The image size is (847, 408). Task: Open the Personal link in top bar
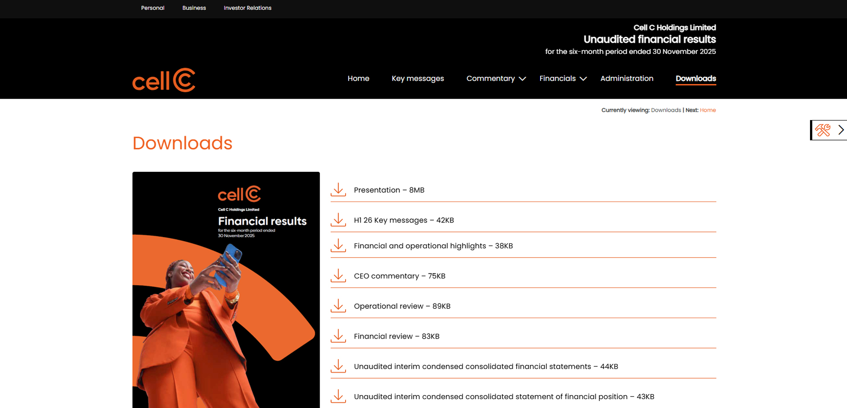(x=153, y=8)
